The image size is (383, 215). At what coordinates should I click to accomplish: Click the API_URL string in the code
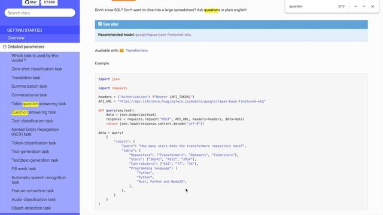pyautogui.click(x=191, y=102)
